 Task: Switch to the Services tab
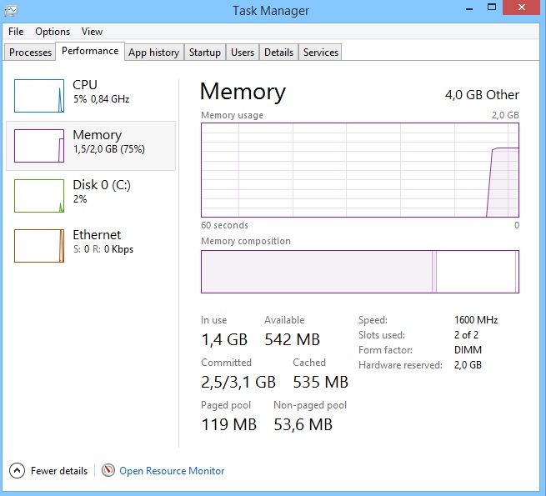click(320, 53)
